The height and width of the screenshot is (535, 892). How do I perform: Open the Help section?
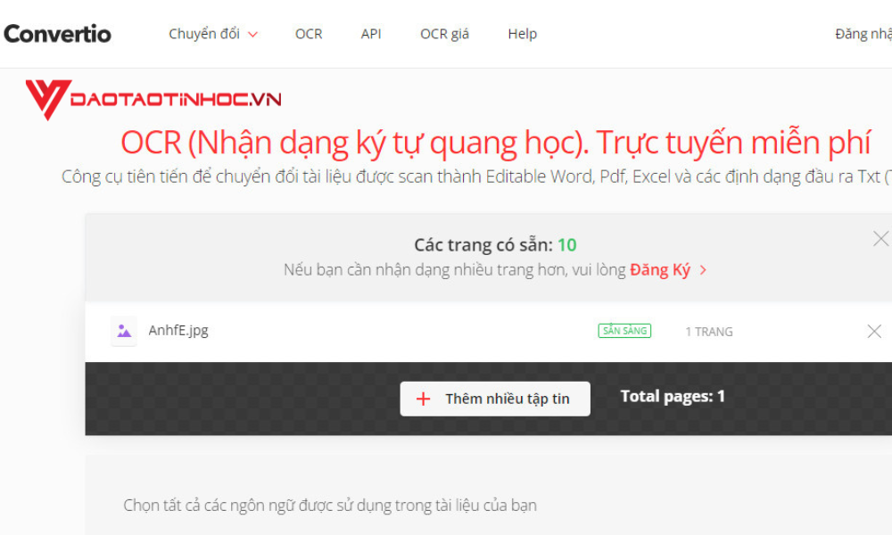click(522, 33)
